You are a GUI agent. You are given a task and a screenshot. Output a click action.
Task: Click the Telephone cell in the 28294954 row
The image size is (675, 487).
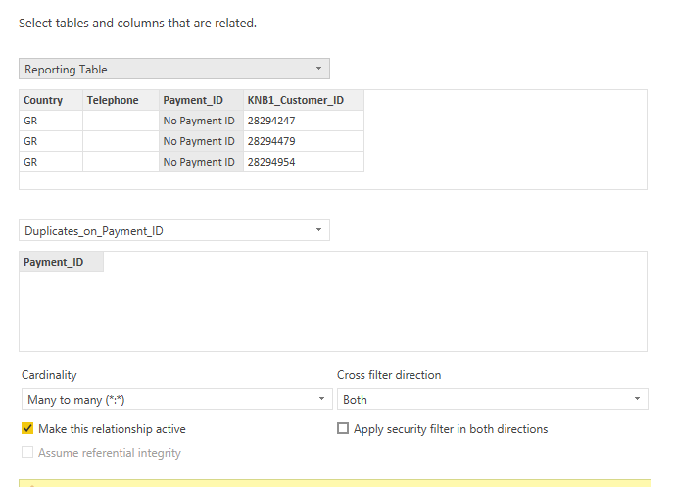[x=121, y=162]
